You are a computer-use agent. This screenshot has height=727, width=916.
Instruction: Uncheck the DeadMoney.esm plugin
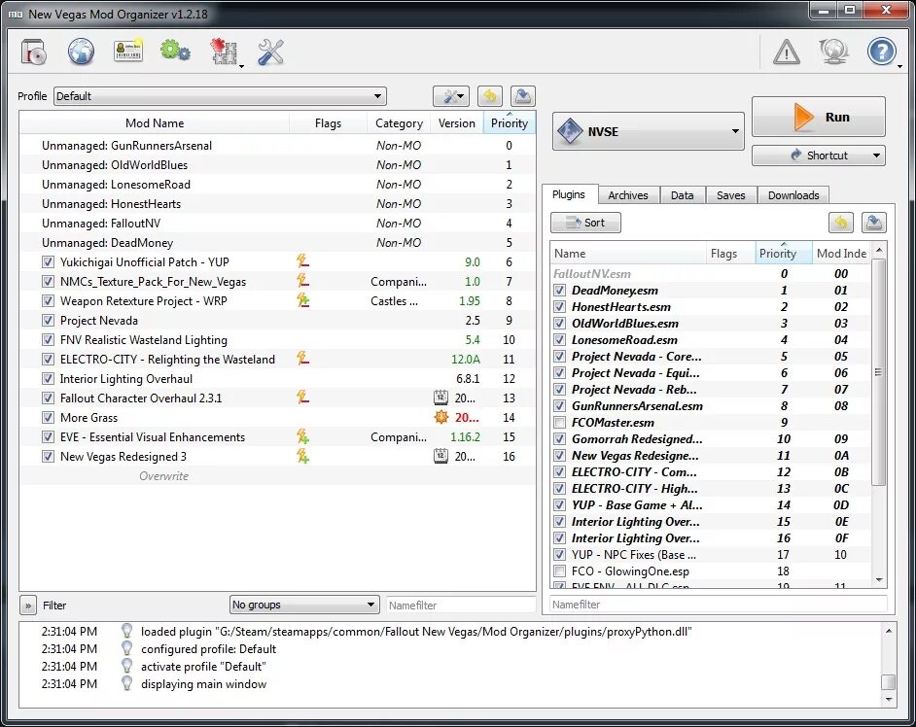point(560,291)
